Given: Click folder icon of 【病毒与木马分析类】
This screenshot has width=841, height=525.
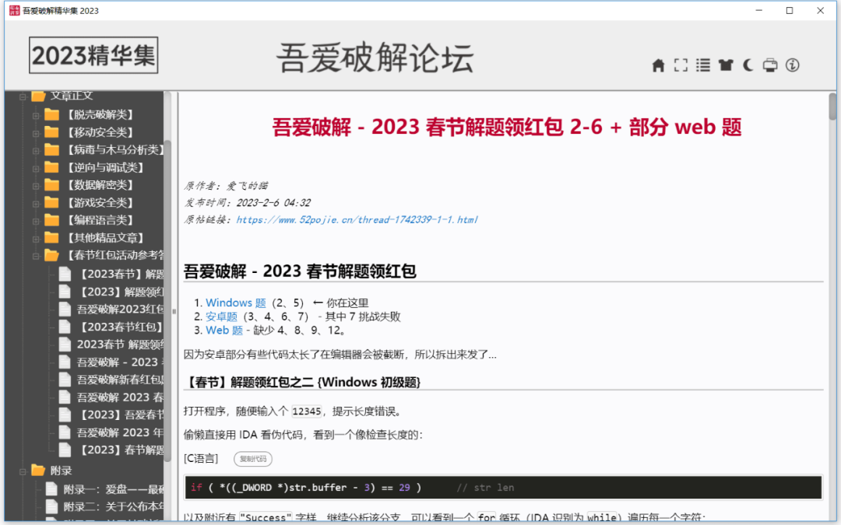Looking at the screenshot, I should [51, 149].
